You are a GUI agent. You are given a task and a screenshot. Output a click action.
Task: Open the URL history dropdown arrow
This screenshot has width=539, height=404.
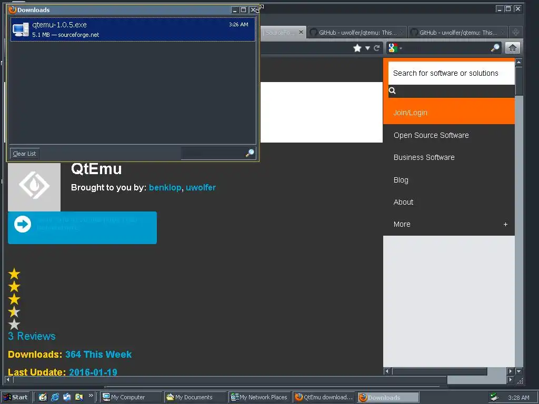pyautogui.click(x=367, y=48)
